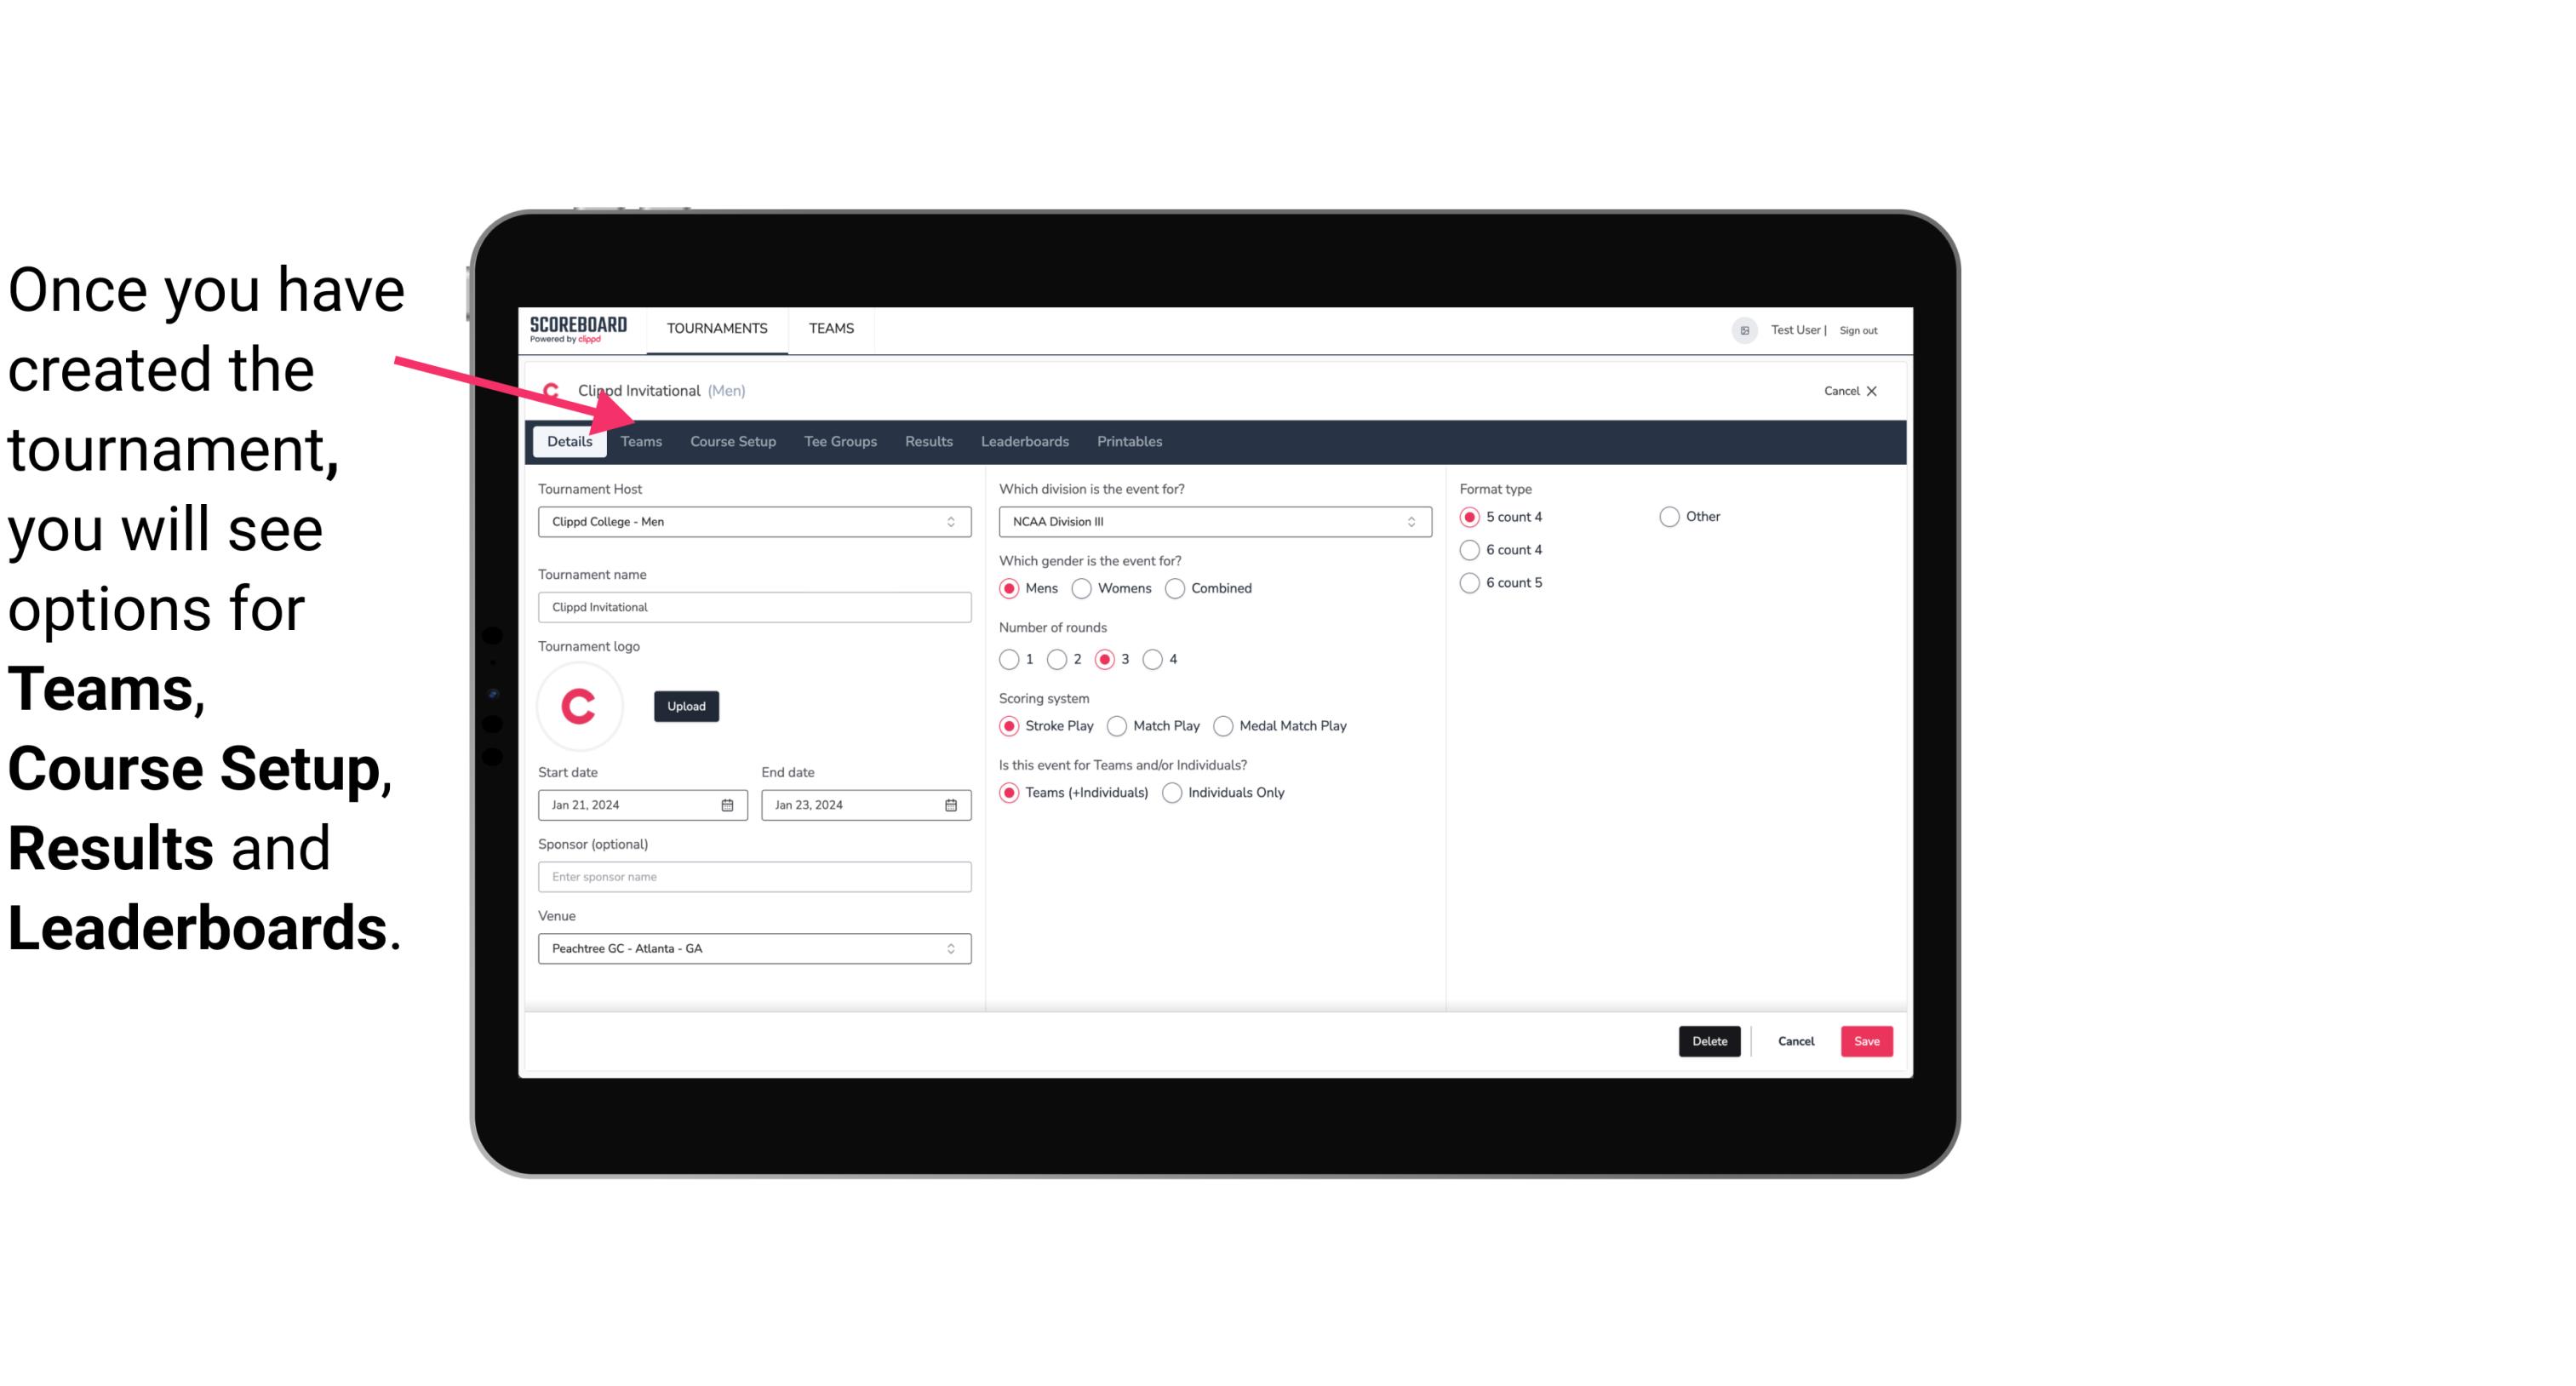Select the Womens gender radio button

[x=1082, y=587]
